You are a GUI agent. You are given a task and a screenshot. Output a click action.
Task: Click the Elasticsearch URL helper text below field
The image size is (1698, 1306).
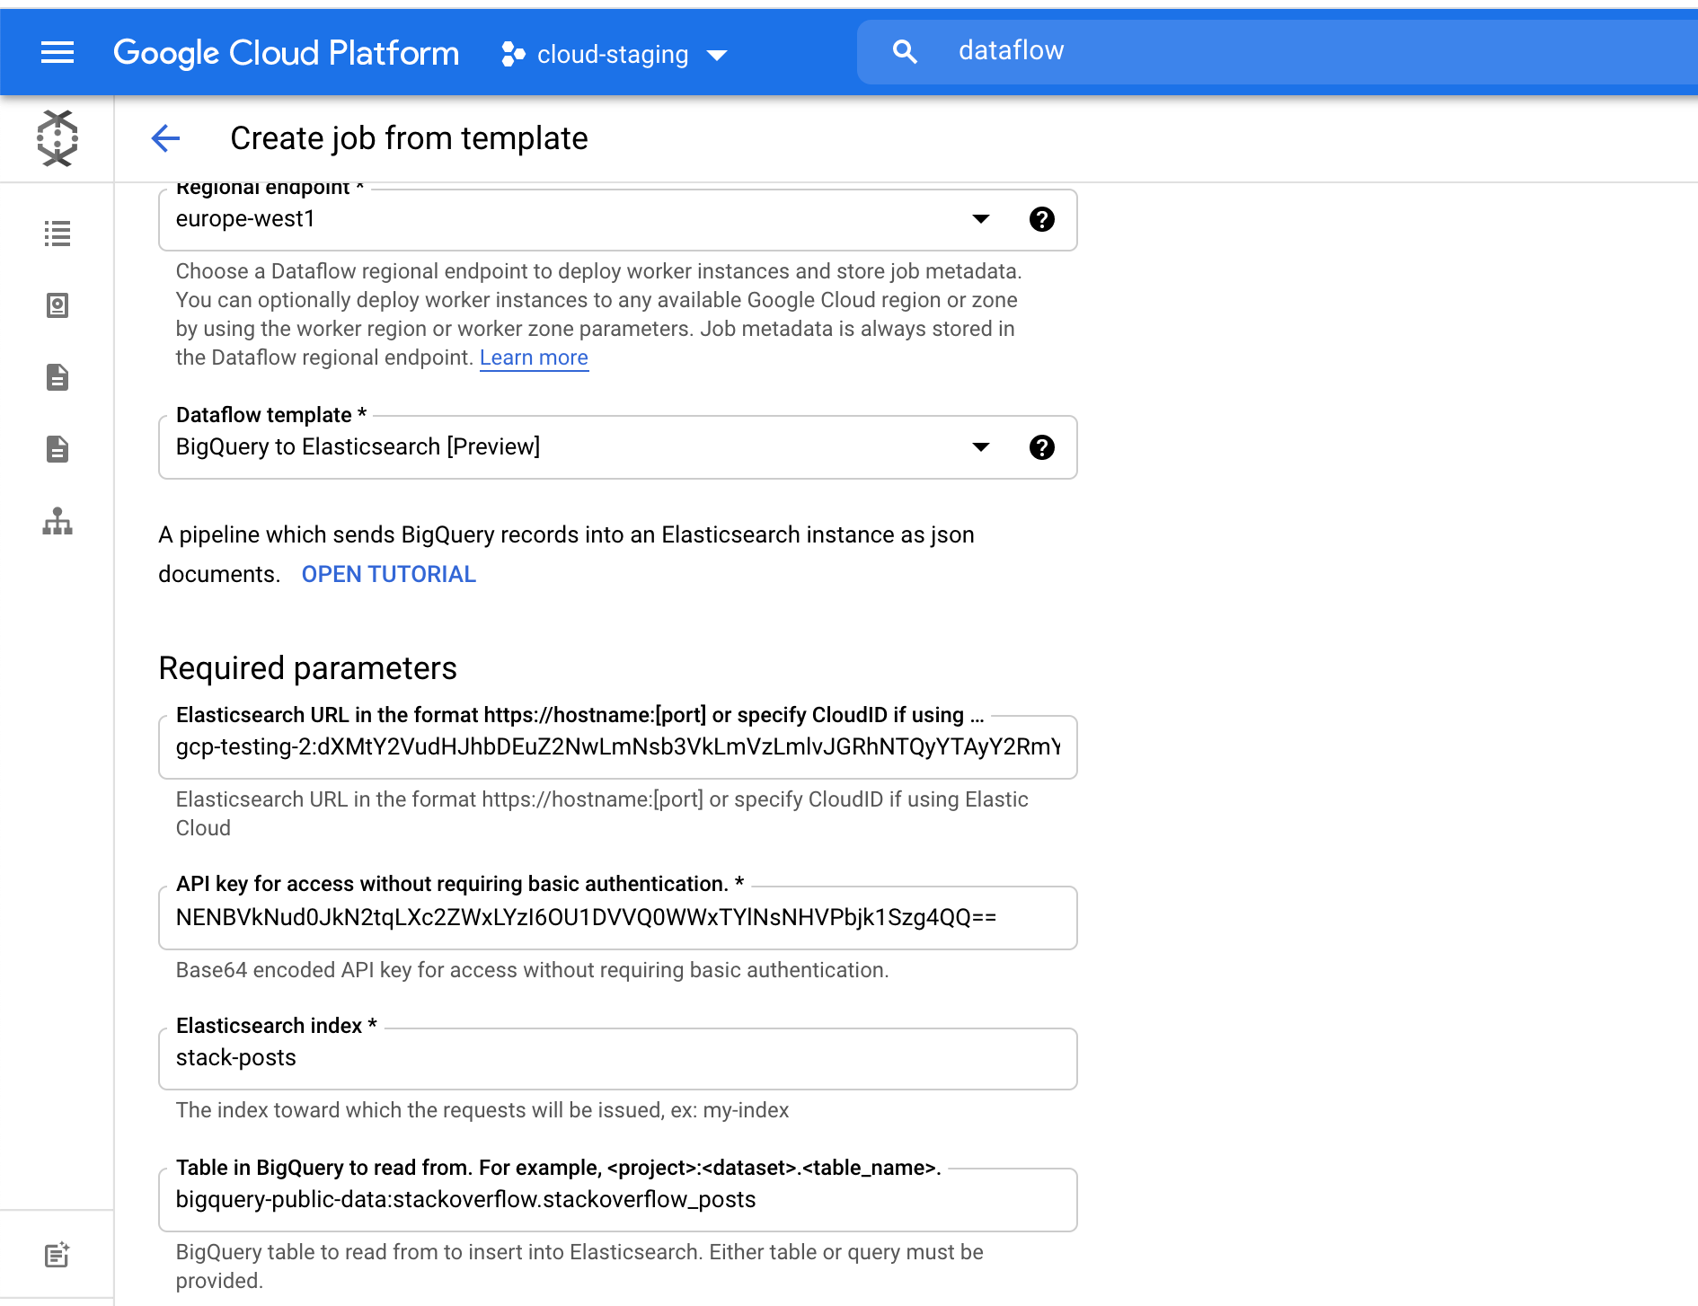[602, 814]
